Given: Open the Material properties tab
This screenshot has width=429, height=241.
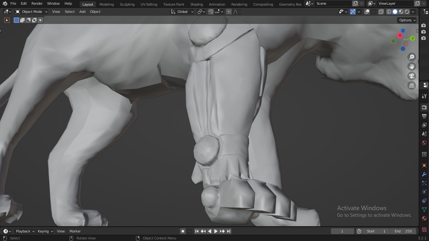Looking at the screenshot, I should click(424, 218).
